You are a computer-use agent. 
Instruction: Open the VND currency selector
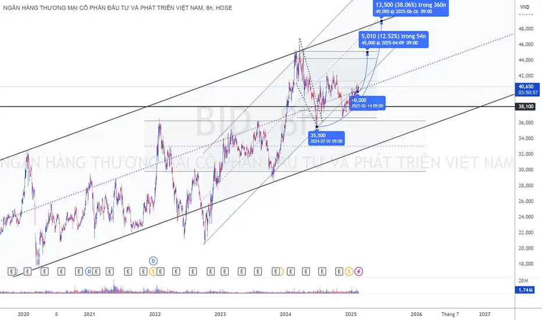point(525,7)
